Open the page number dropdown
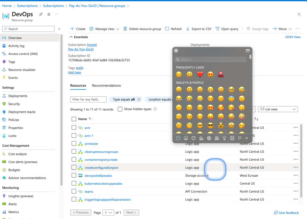 tap(108, 212)
